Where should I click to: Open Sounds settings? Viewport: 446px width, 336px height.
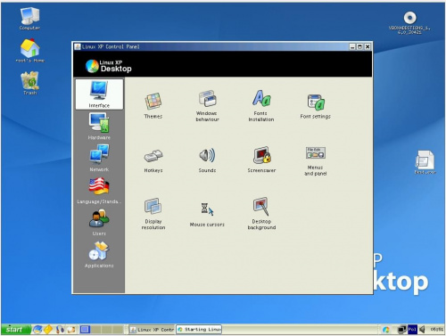click(207, 160)
